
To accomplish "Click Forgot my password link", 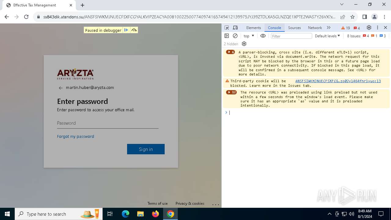I will click(75, 136).
